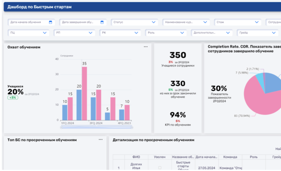This screenshot has width=281, height=171.
Task: Click the +3% green badge under Учащихся
Action: tap(13, 98)
